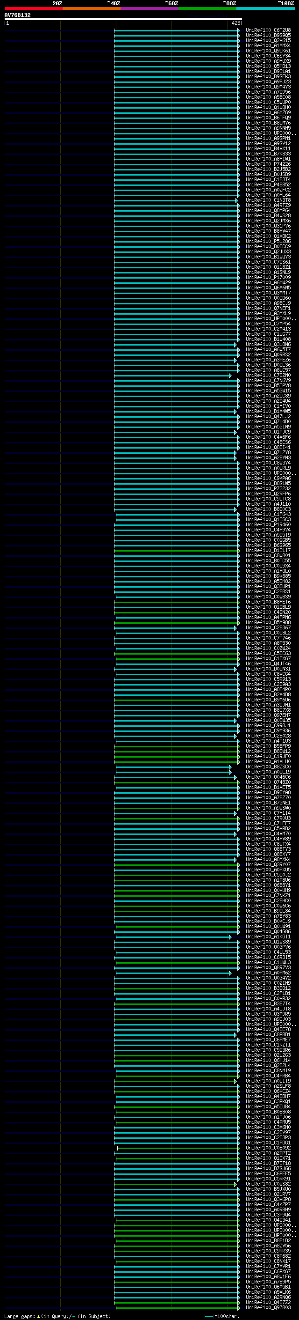Open hit UniRef100_Q2V615

(x=268, y=40)
